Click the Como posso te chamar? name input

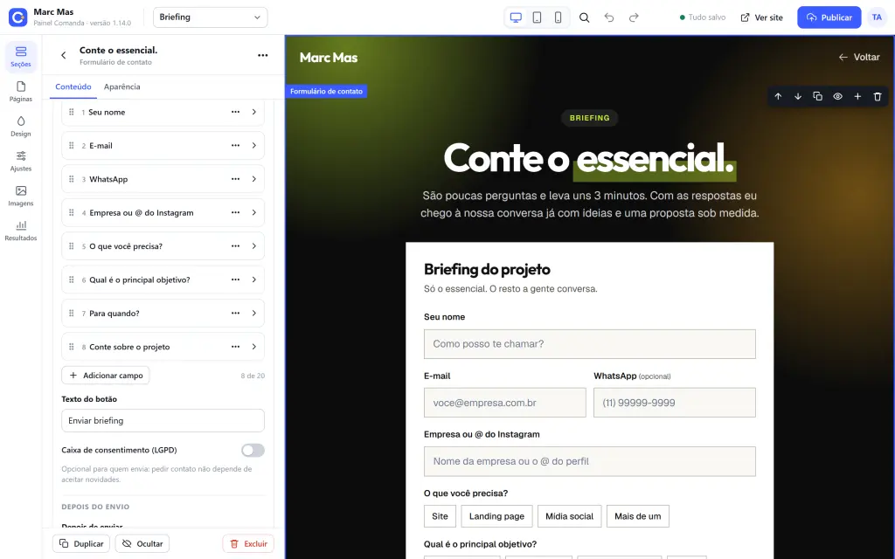tap(590, 344)
